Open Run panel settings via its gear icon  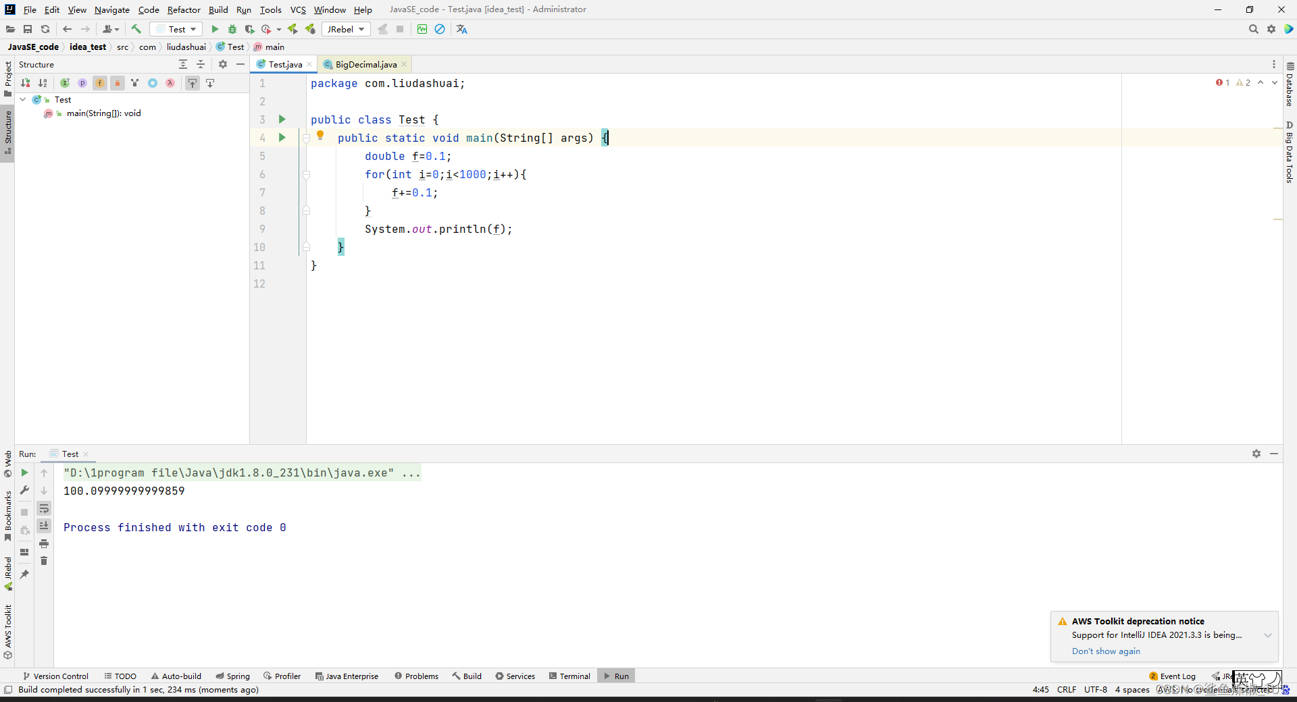(1256, 454)
